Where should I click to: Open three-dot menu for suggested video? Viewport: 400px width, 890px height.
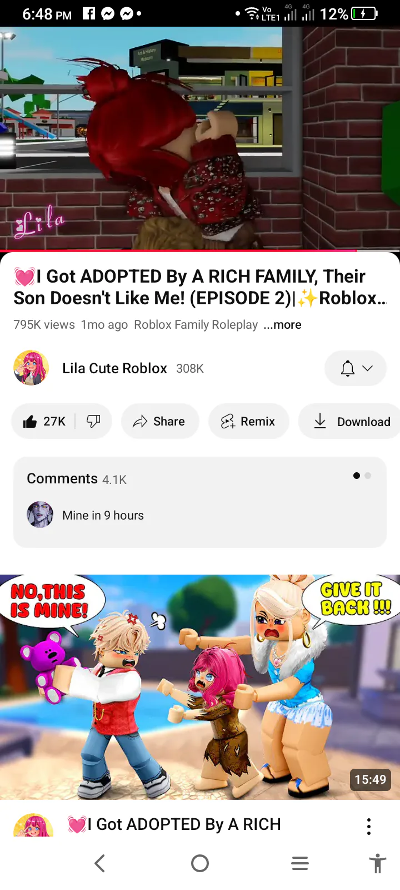(x=369, y=826)
